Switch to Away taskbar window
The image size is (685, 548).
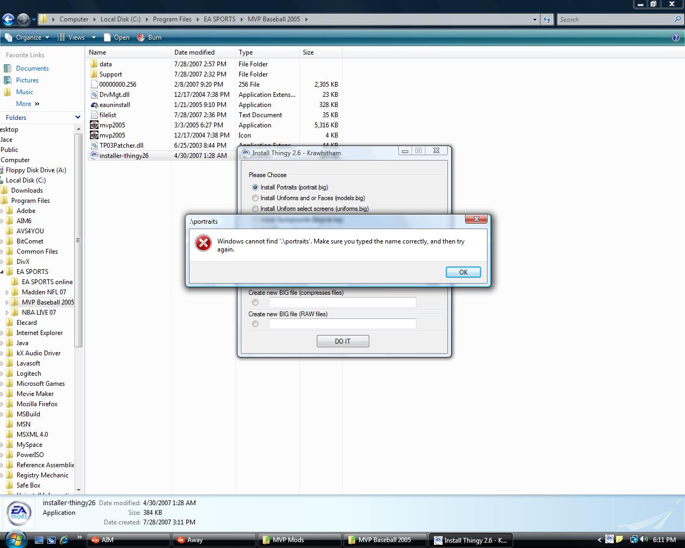214,540
